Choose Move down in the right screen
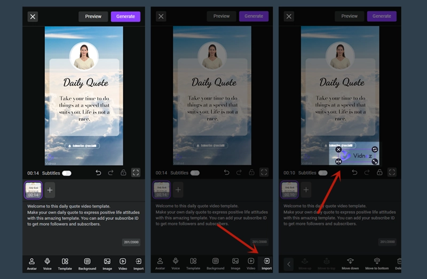This screenshot has width=427, height=279. 350,263
